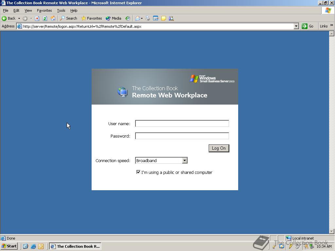Click the User name input field

coord(182,124)
